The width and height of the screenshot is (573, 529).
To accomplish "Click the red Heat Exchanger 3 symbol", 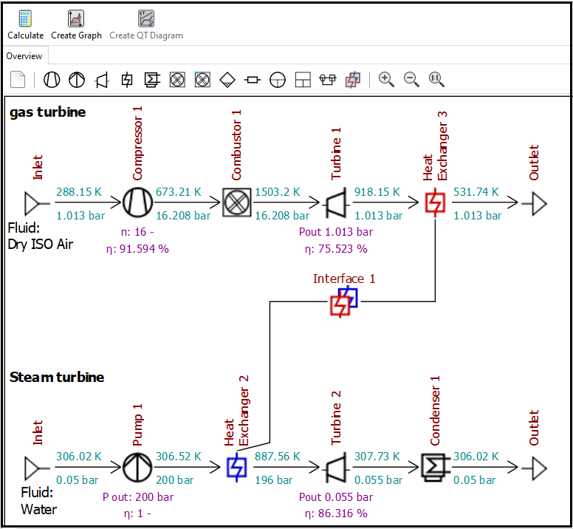I will 436,201.
